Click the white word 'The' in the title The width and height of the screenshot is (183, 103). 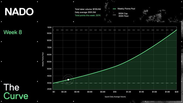(11, 87)
